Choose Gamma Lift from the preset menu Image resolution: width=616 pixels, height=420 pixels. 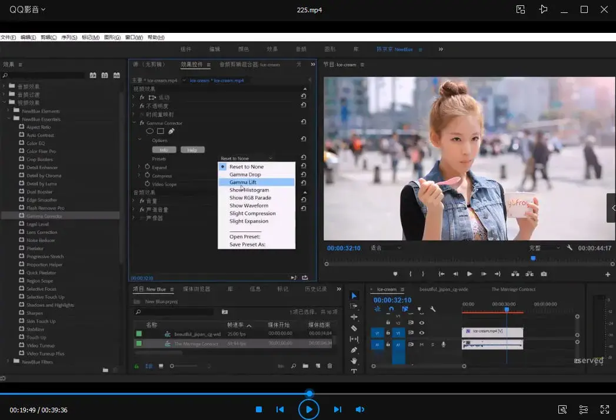[243, 182]
